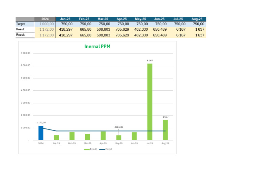This screenshot has height=183, width=259.
Task: Click the 5 000,00 y-axis label
Action: point(25,78)
